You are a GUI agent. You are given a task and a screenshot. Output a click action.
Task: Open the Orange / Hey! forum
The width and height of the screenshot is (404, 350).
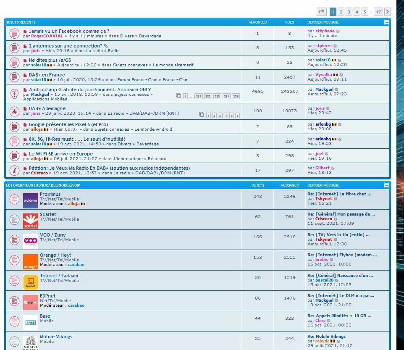(55, 255)
